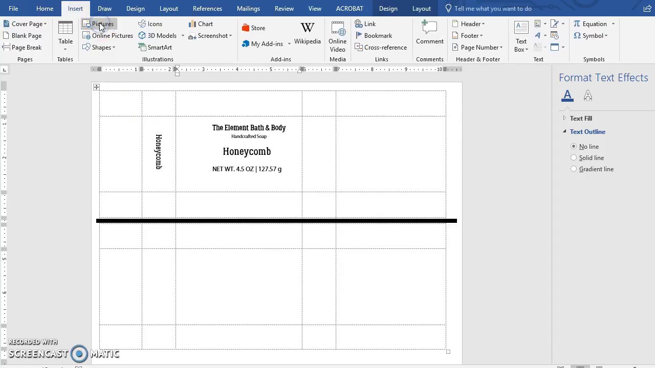Insert a hyperlink with Link
Viewport: 655px width, 368px height.
click(x=365, y=24)
